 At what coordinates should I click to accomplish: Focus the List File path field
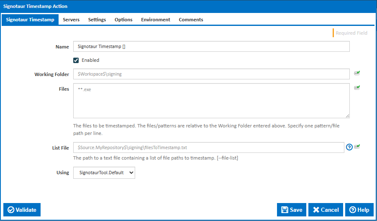208,147
